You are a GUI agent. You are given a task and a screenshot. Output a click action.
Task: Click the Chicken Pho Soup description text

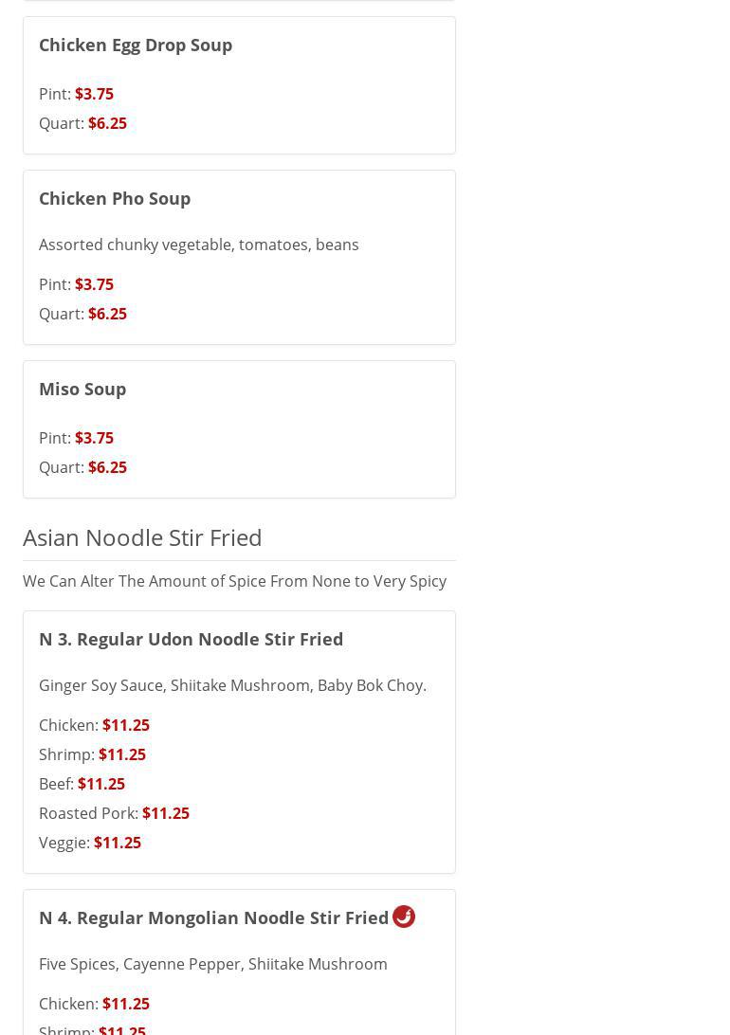click(x=199, y=245)
